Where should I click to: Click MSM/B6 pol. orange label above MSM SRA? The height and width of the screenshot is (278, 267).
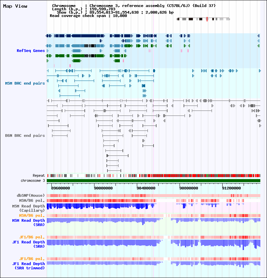pos(32,216)
